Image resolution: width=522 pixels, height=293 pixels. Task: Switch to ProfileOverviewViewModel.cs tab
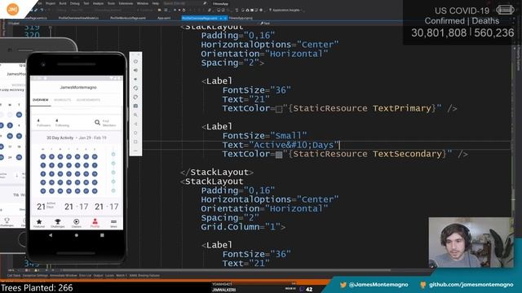pos(78,18)
